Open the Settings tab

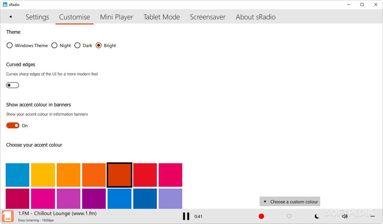pos(37,17)
